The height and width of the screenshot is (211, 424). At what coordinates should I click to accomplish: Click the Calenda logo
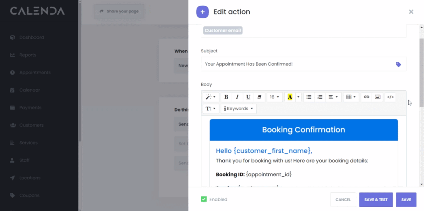point(37,11)
